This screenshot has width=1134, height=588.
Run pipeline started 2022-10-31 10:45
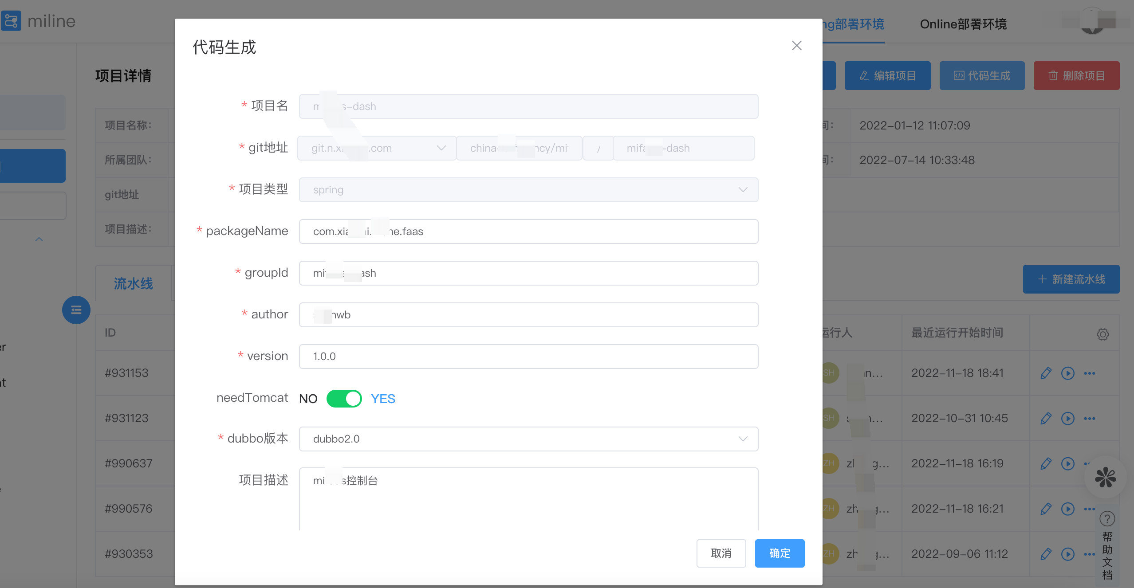click(1067, 419)
